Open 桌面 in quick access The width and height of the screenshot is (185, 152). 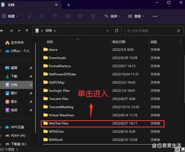(11, 68)
